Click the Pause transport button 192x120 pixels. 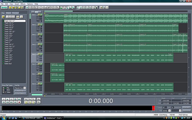[11, 99]
